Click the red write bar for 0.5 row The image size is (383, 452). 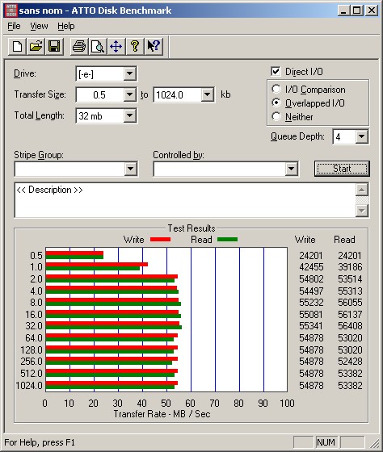(x=74, y=253)
